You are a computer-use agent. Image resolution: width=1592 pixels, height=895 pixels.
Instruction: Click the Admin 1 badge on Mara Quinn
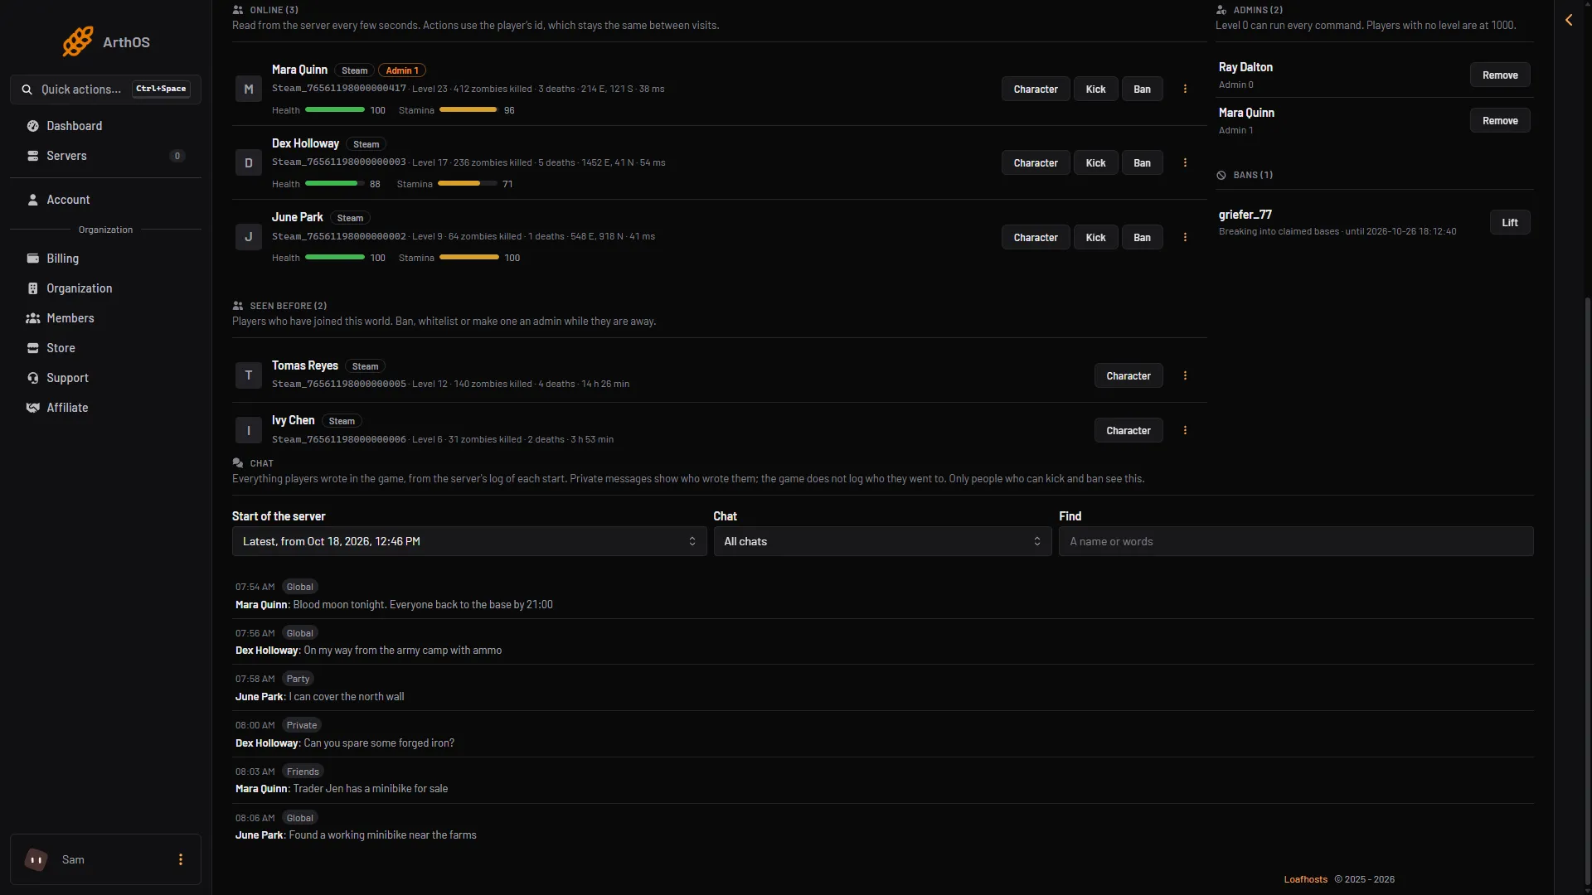[402, 70]
